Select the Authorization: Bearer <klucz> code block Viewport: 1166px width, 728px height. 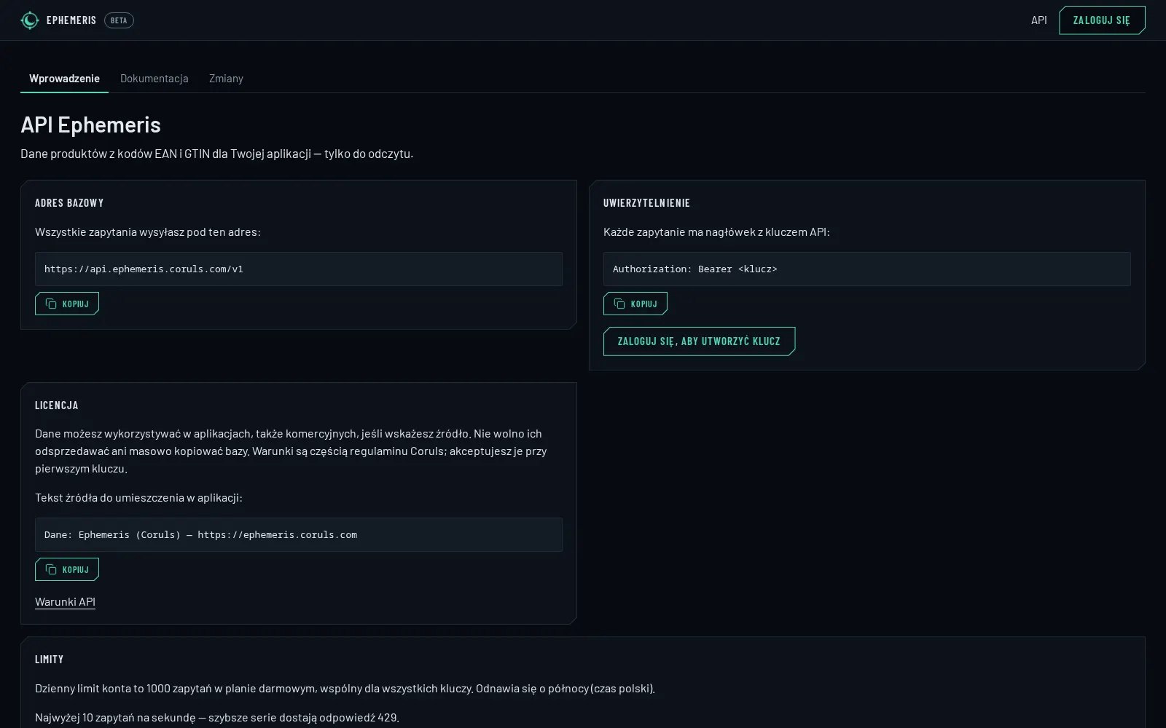coord(867,269)
